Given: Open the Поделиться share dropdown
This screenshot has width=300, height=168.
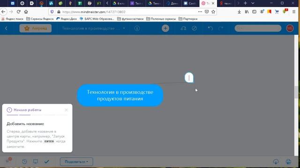Looking at the screenshot, I should (x=76, y=161).
